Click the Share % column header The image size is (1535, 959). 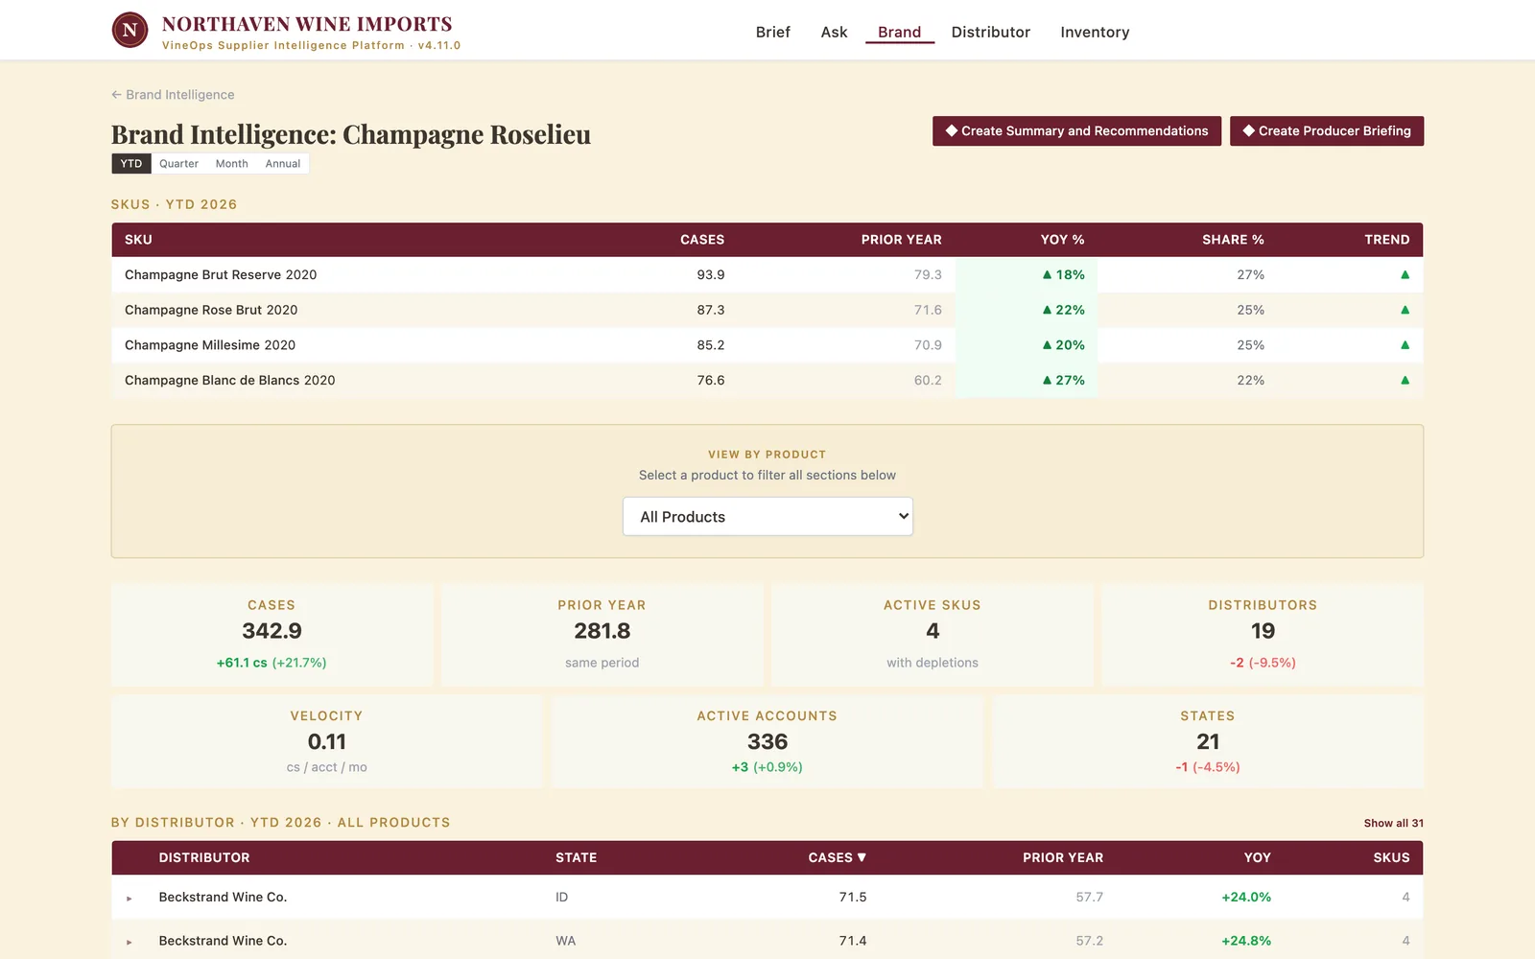[1233, 240]
